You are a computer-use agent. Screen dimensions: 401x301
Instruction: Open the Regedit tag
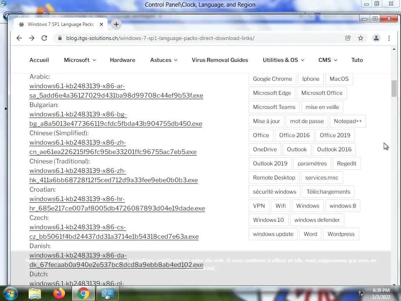(347, 163)
